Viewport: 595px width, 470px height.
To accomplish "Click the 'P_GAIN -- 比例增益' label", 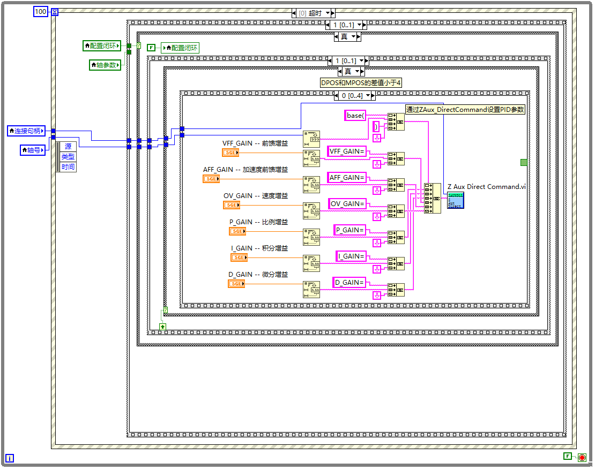I will tap(258, 222).
